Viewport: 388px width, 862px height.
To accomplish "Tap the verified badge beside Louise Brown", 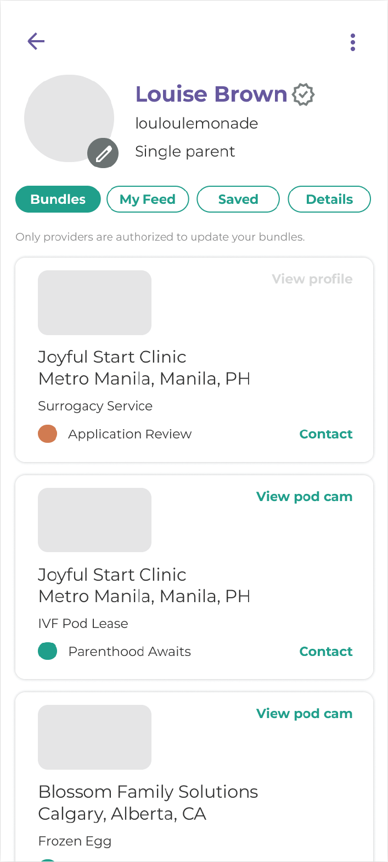I will point(303,94).
